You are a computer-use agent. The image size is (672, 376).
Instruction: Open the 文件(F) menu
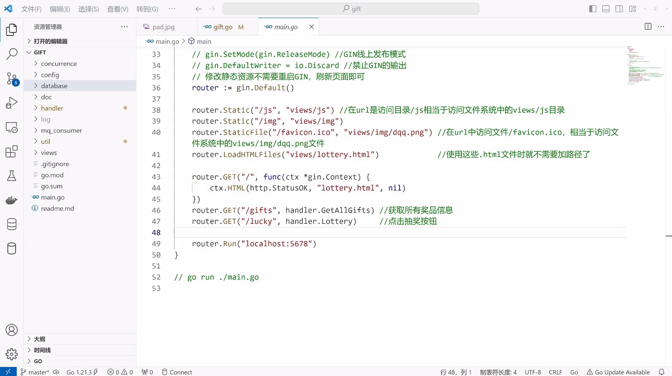point(31,9)
